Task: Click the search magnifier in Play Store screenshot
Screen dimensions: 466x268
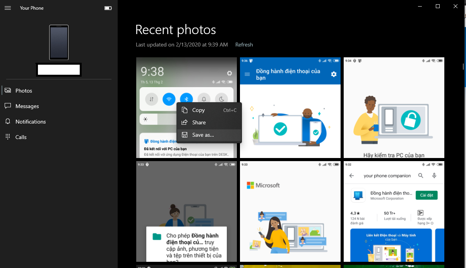Action: [421, 175]
